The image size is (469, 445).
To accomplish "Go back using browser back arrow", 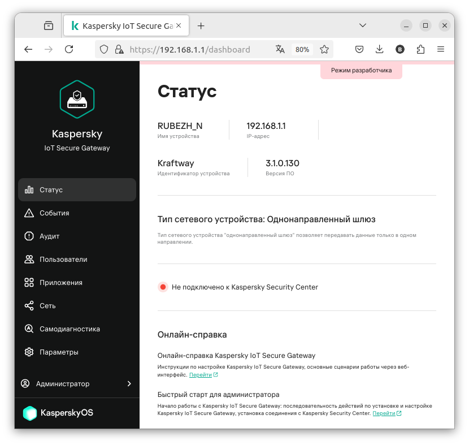I will coord(28,49).
